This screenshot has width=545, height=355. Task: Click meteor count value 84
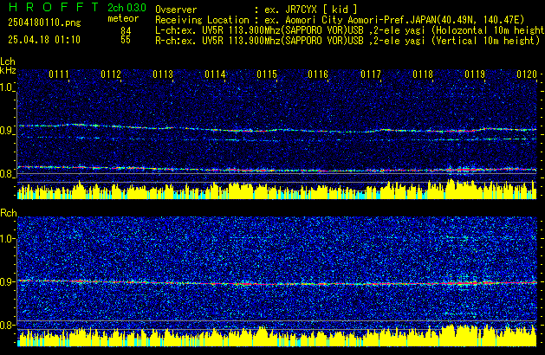(x=126, y=31)
